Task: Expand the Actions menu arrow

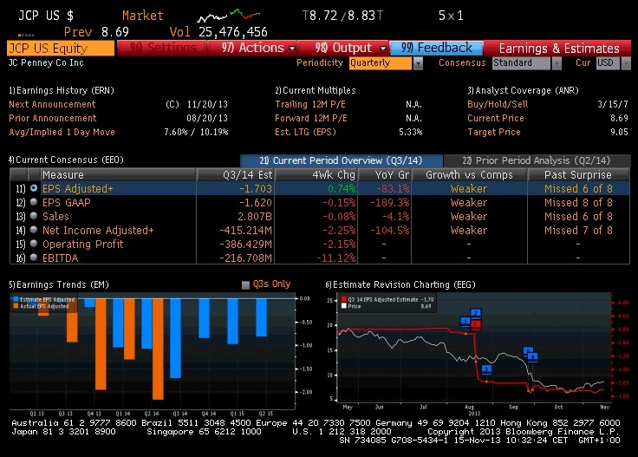Action: [292, 48]
